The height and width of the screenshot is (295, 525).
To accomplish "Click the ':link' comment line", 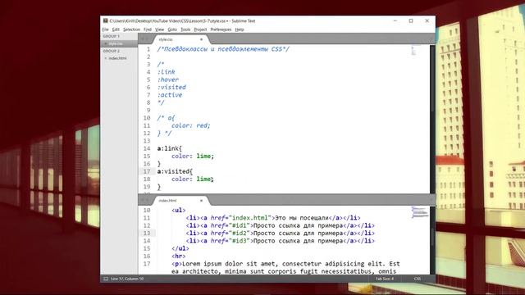I will (x=166, y=72).
